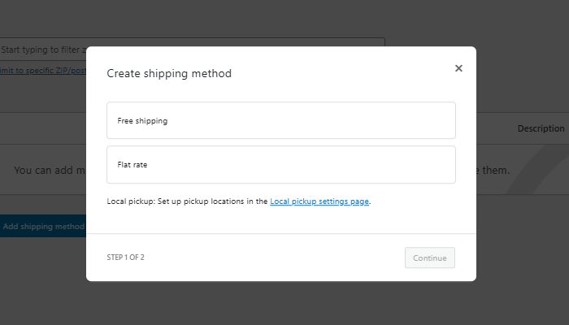Click the 'Free shipping' label text
Screen dimensions: 569x325
pyautogui.click(x=142, y=120)
